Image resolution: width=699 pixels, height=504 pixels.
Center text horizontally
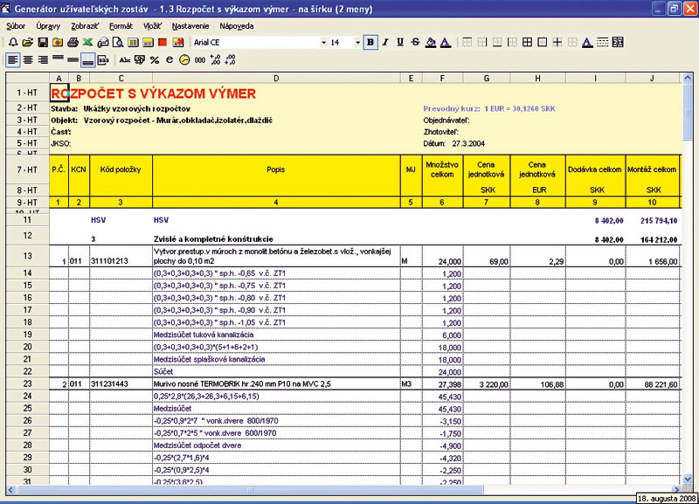point(28,59)
